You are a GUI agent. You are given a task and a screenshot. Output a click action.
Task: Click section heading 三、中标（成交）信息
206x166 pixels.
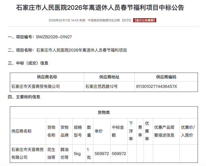point(28,63)
